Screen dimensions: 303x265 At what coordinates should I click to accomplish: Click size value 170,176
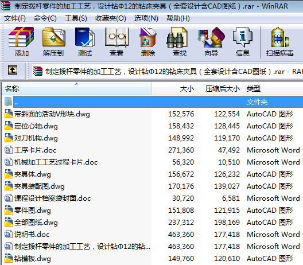tap(181, 186)
